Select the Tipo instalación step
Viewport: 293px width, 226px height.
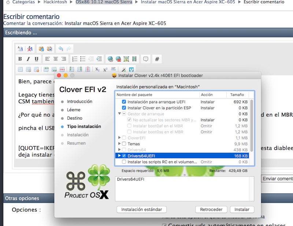point(84,126)
